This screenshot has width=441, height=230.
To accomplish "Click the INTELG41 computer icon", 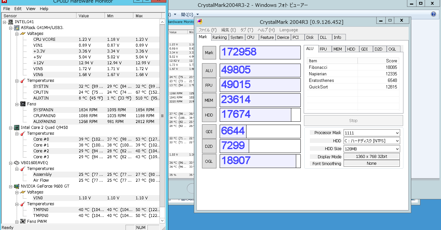I will (x=11, y=22).
